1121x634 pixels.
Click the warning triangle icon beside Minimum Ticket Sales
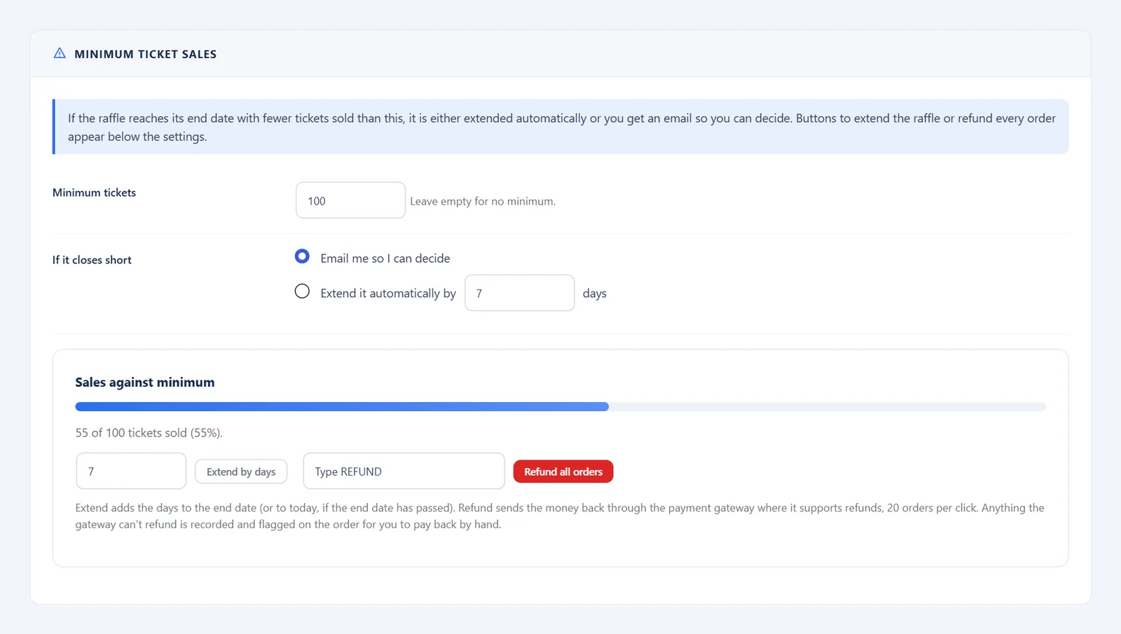[60, 53]
